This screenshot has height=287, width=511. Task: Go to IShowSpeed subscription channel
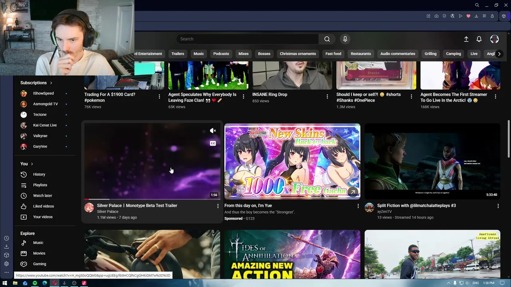pos(44,93)
